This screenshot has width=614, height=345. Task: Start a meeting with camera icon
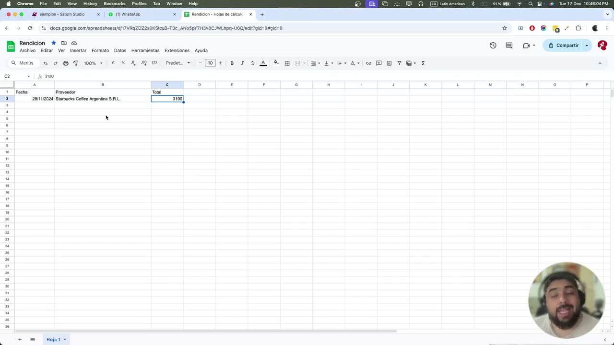click(x=527, y=46)
